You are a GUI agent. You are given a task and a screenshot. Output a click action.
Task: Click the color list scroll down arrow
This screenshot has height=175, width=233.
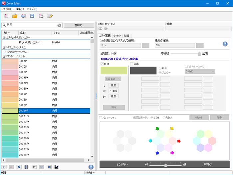point(92,156)
